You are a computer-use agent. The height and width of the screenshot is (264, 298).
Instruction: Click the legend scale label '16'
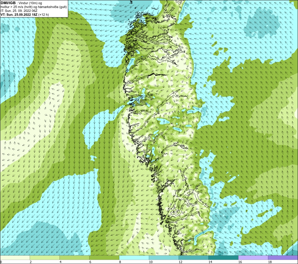(x=240, y=262)
